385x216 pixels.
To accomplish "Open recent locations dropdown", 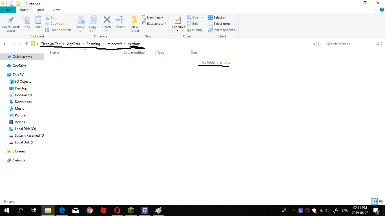I will tap(20, 44).
